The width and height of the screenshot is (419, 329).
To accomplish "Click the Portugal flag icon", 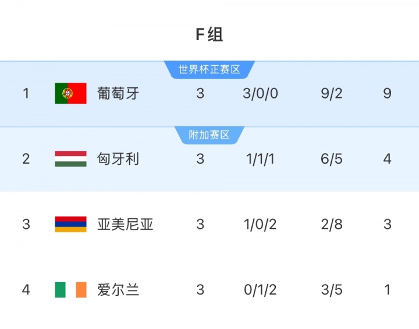I will 70,93.
